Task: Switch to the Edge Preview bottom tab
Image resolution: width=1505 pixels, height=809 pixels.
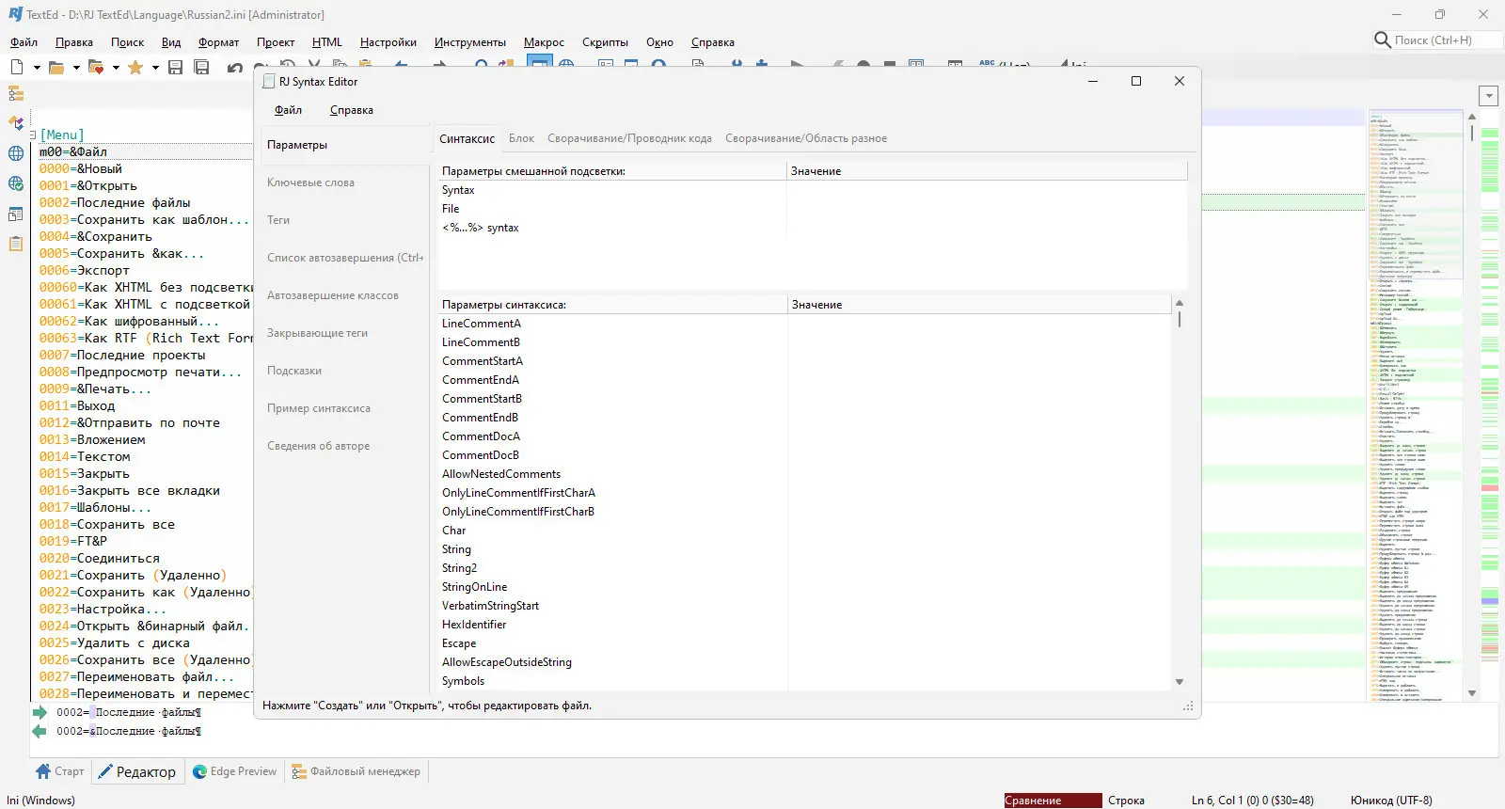Action: [234, 771]
